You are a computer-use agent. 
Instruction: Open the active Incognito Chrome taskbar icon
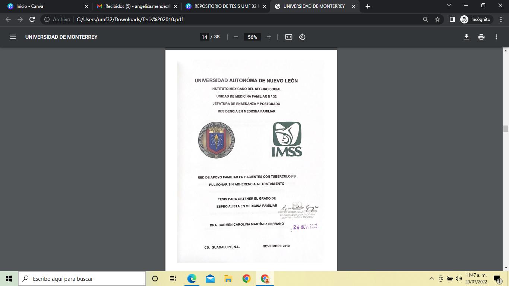pyautogui.click(x=265, y=279)
